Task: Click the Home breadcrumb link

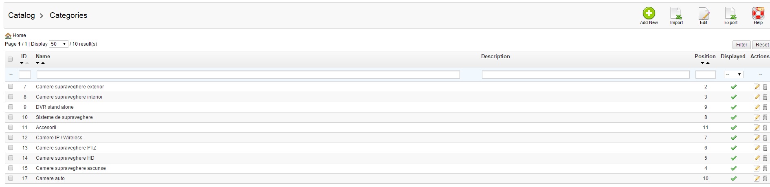Action: 19,35
